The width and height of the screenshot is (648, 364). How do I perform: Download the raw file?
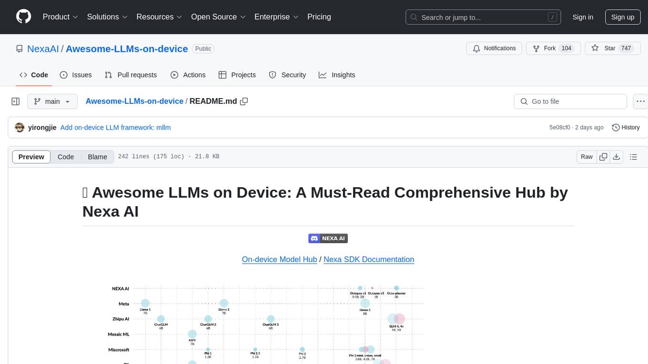(x=617, y=157)
